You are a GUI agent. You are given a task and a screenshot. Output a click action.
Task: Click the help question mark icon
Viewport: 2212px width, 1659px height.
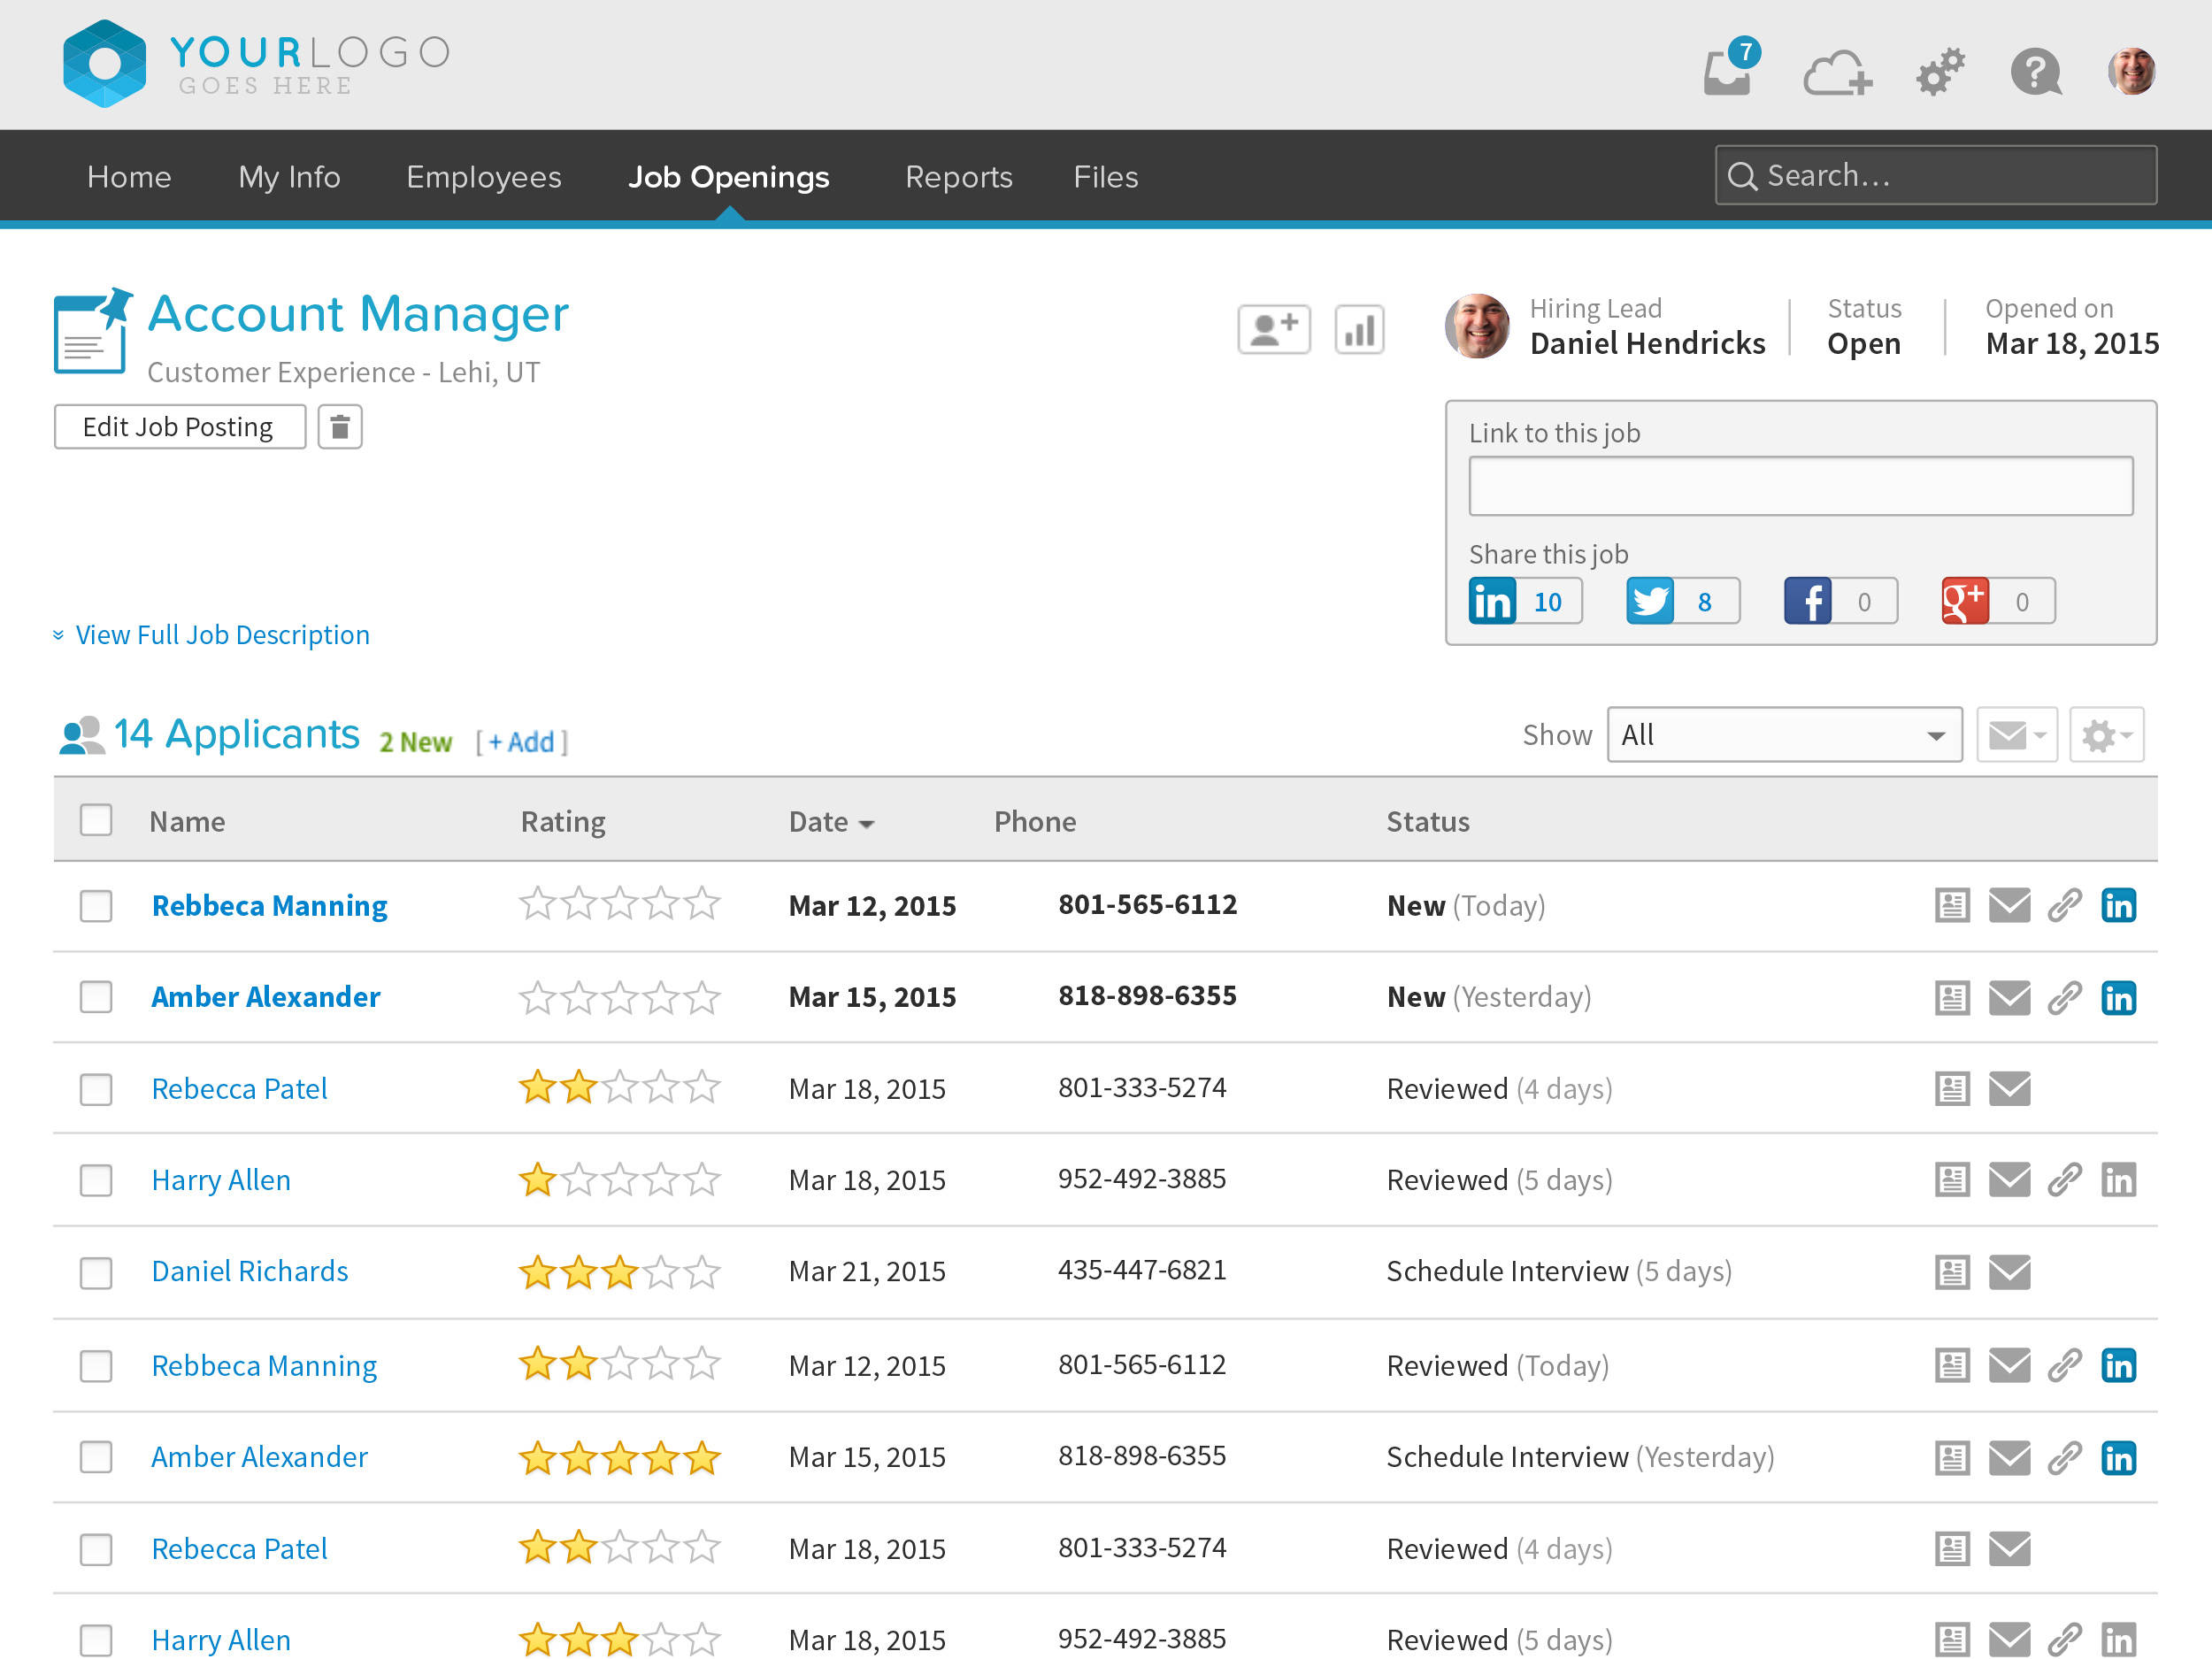(x=2036, y=72)
